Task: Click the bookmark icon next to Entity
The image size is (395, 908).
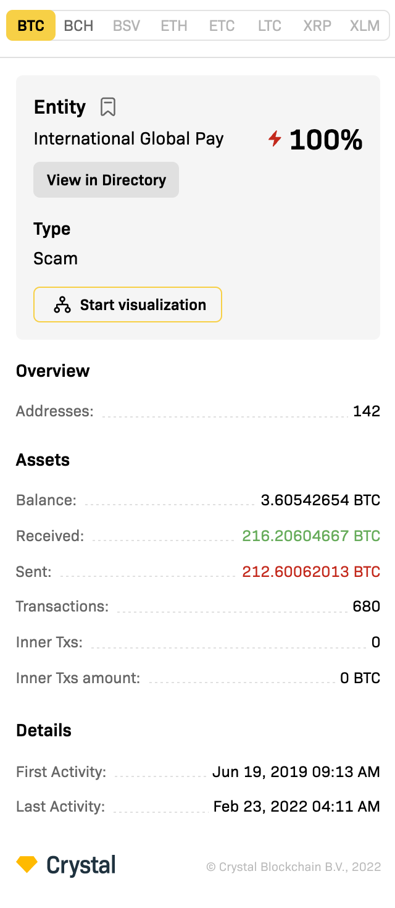Action: [x=108, y=107]
